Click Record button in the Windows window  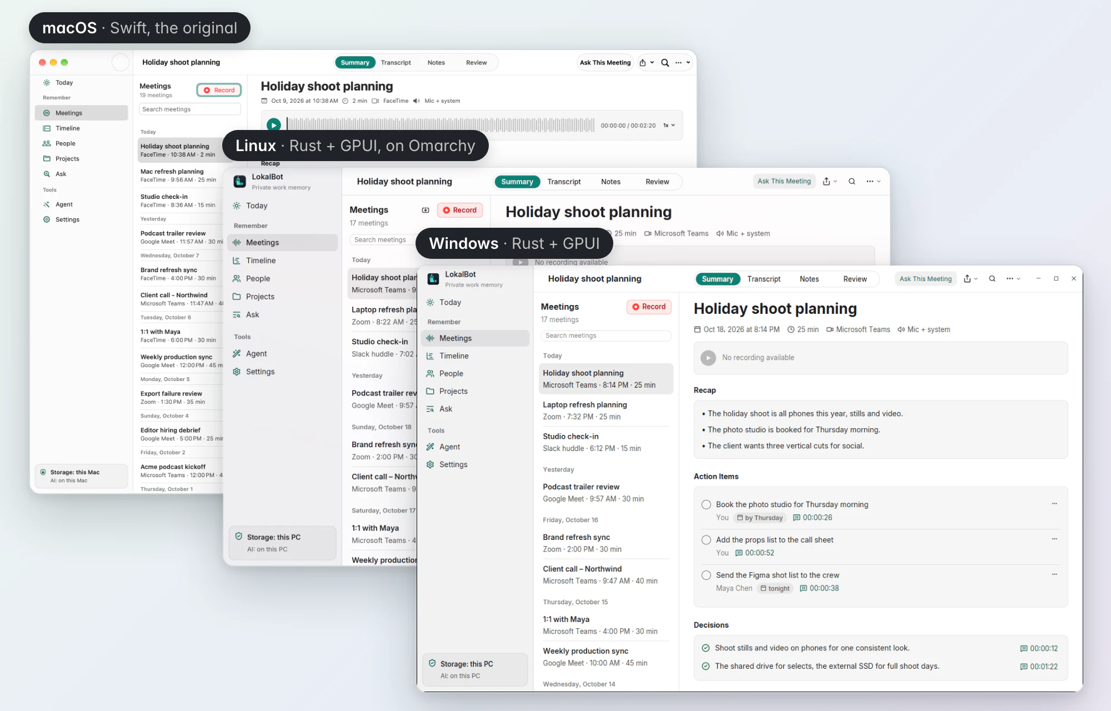649,307
